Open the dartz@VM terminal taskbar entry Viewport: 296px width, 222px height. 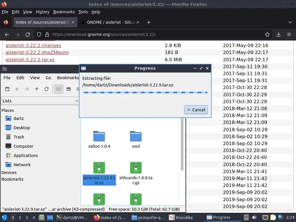point(73,217)
